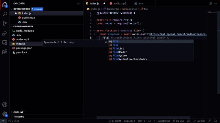Image resolution: width=220 pixels, height=123 pixels.
Task: Click the unsaved dot on index.js tab
Action: 104,3
